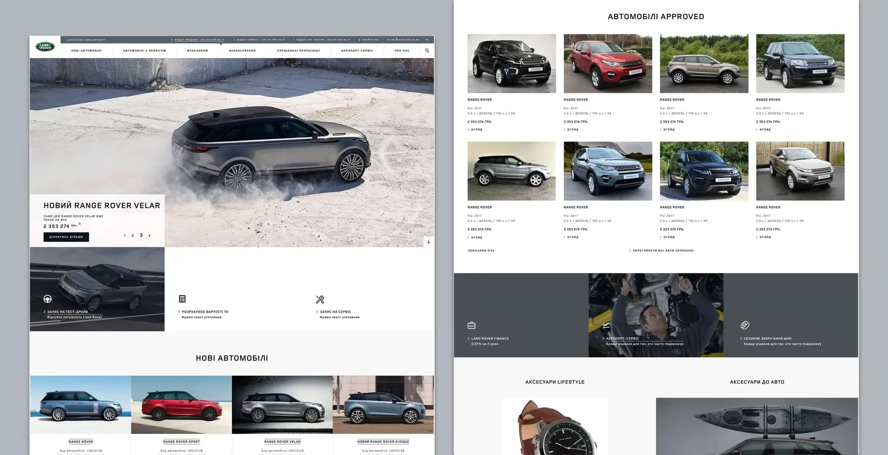Click the light-blue Range Rover Evoque photo

(x=383, y=405)
